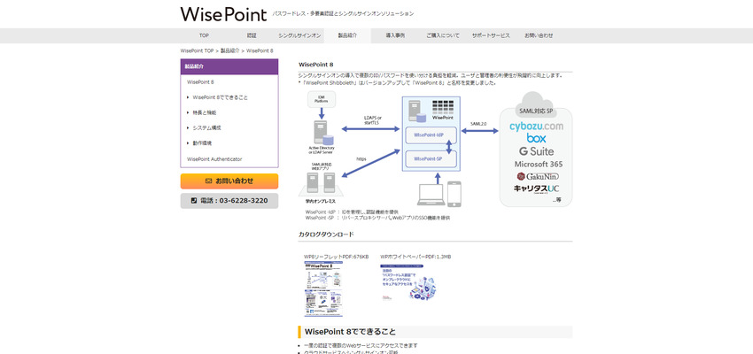Click the WisePoint logo in header
The width and height of the screenshot is (753, 354).
[223, 14]
